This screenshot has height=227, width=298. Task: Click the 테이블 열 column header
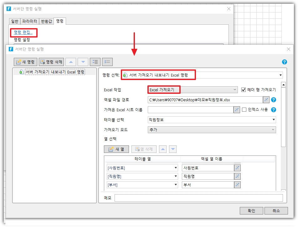[x=142, y=159]
